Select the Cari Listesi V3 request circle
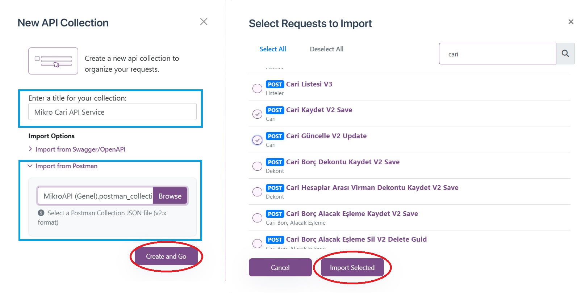The image size is (577, 293). click(257, 88)
